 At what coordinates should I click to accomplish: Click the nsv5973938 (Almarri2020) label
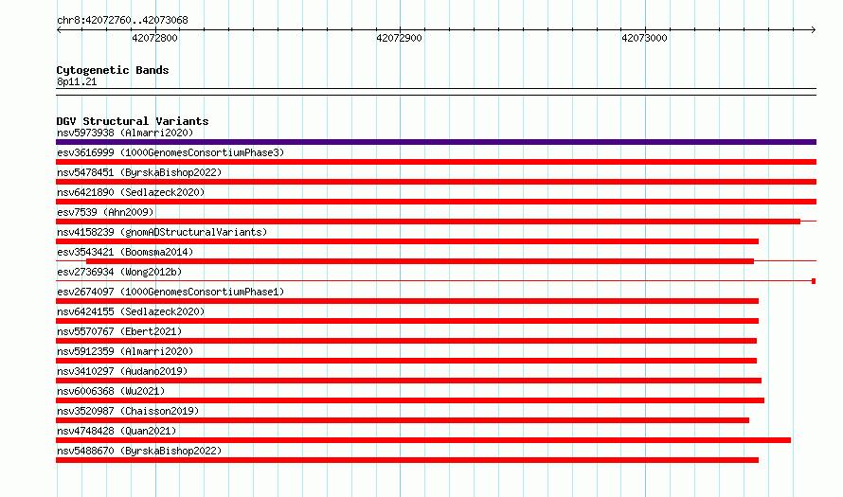(x=125, y=133)
